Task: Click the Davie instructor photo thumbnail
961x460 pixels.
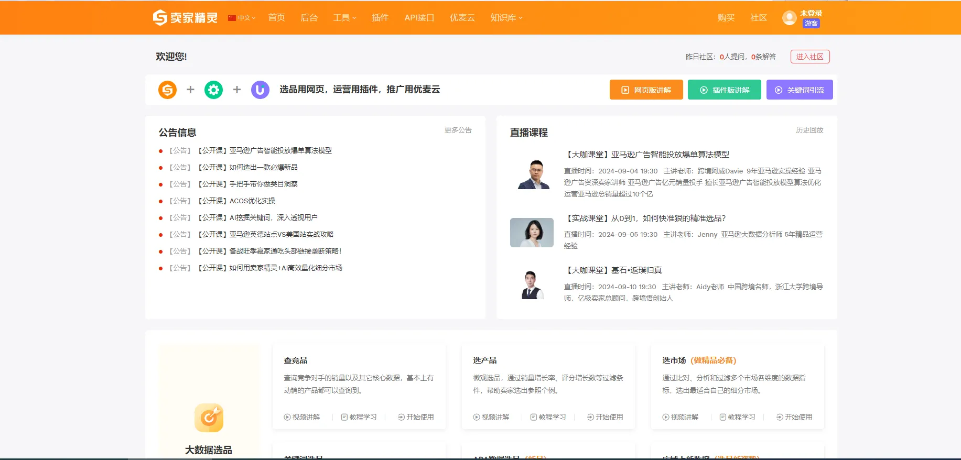Action: click(x=534, y=174)
